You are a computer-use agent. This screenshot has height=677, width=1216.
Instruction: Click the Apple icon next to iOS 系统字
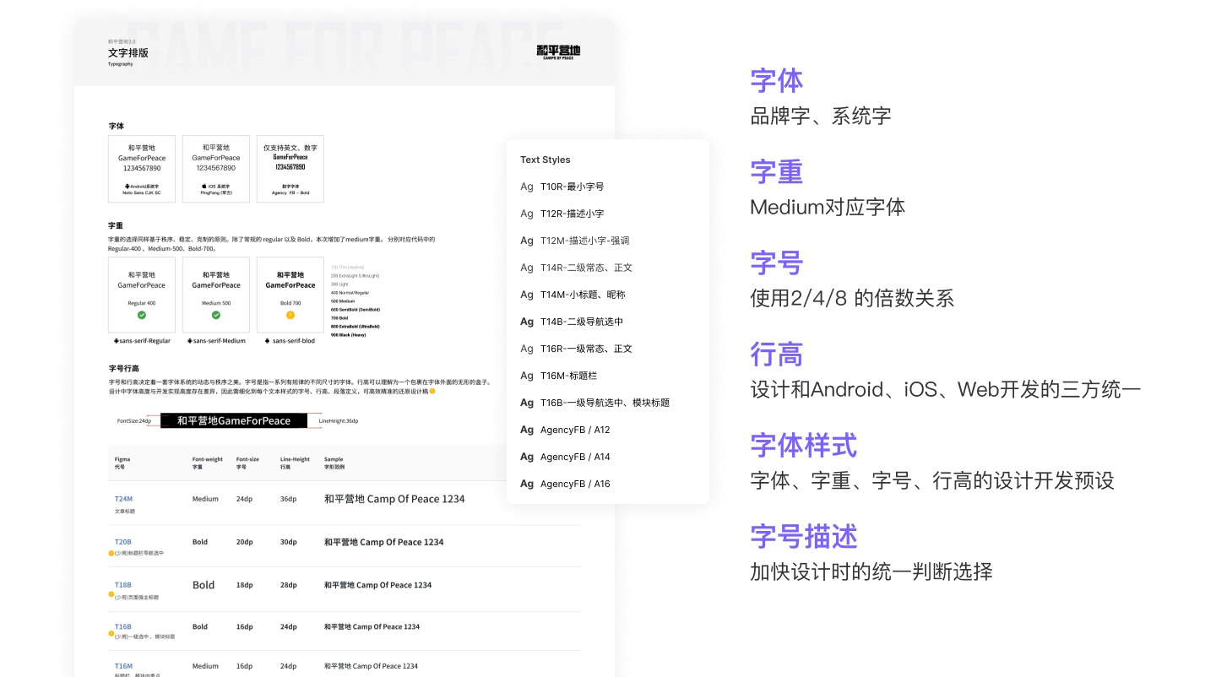click(x=204, y=186)
